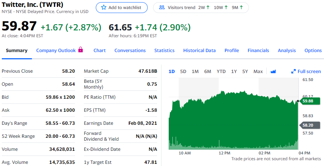The image size is (324, 166).
Task: Open the Financials tab
Action: pos(258,51)
